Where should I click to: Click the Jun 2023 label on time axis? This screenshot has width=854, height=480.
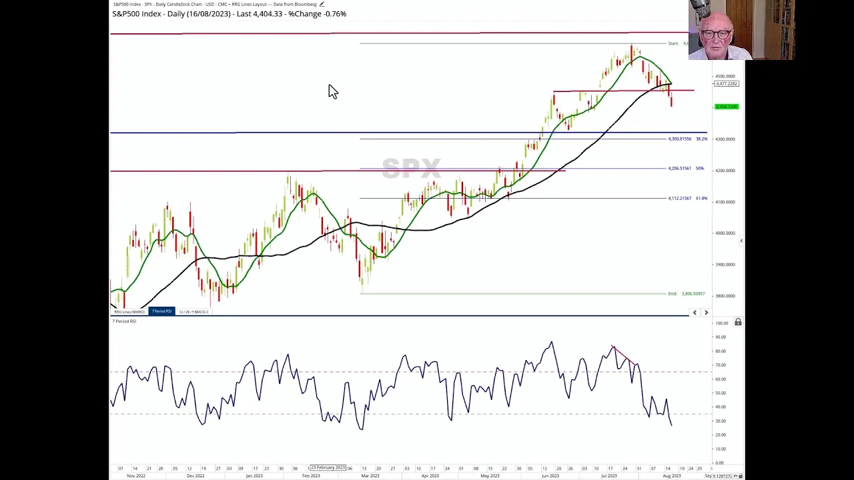tap(550, 475)
